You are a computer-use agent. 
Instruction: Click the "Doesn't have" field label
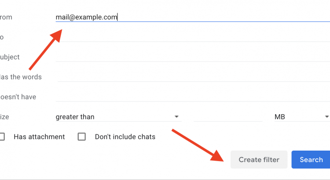[18, 97]
